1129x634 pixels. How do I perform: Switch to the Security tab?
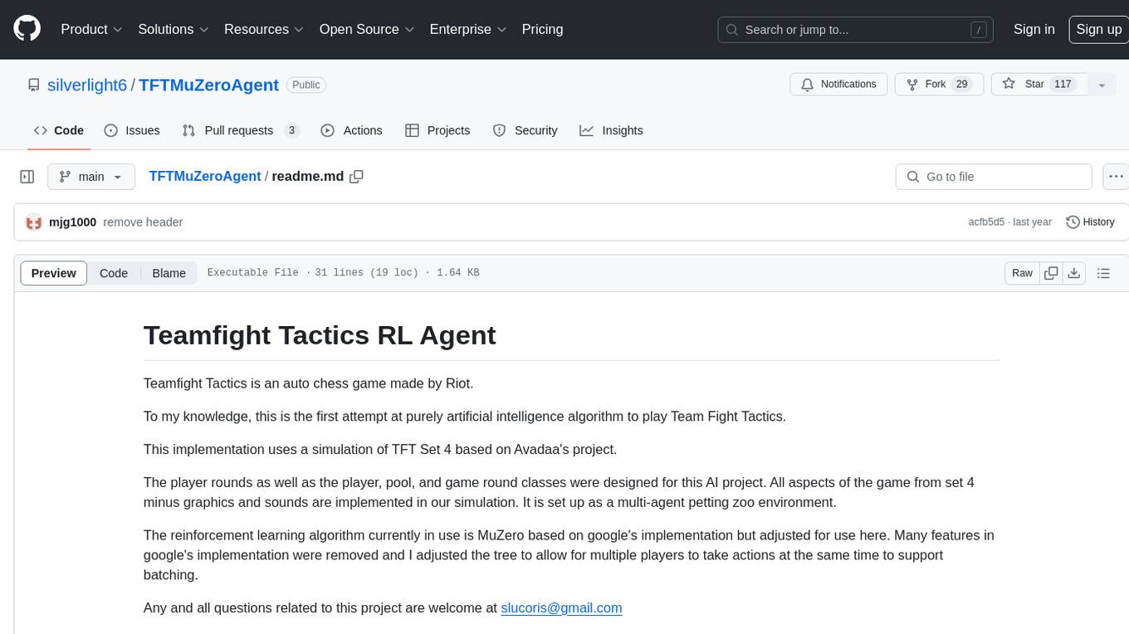click(525, 130)
